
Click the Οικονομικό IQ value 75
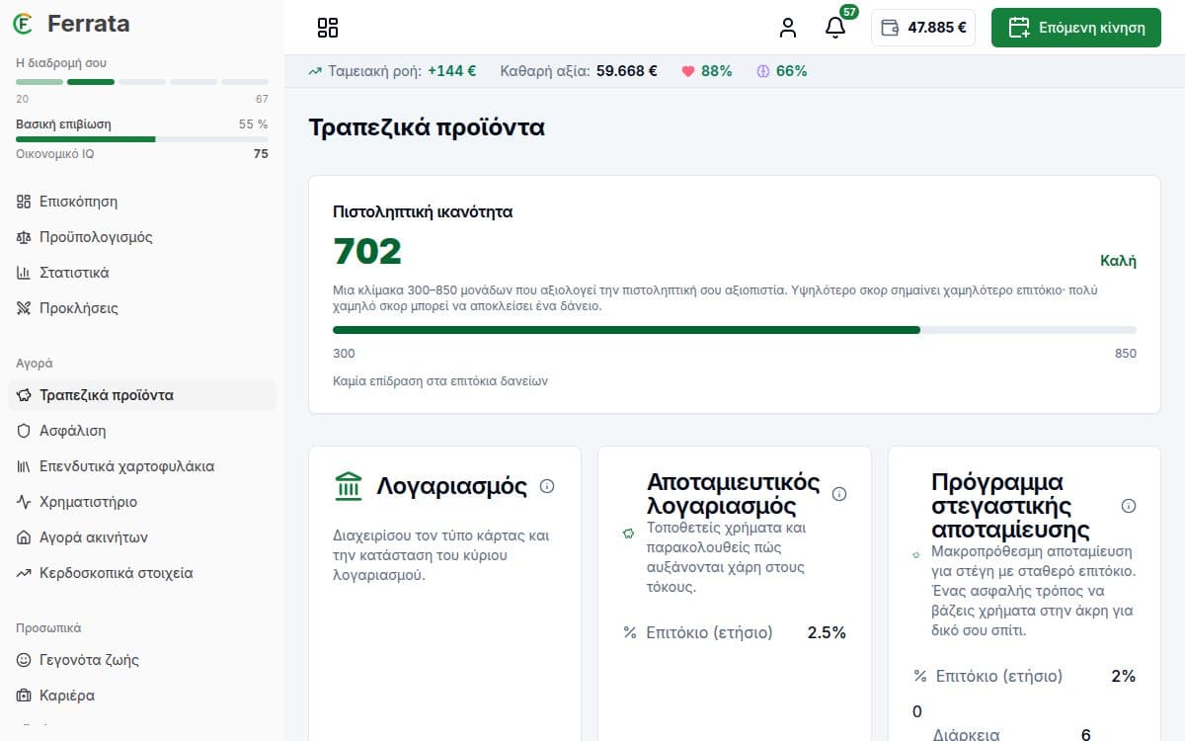coord(261,154)
